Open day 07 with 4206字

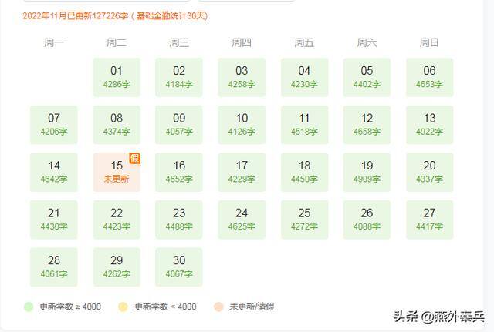click(54, 125)
